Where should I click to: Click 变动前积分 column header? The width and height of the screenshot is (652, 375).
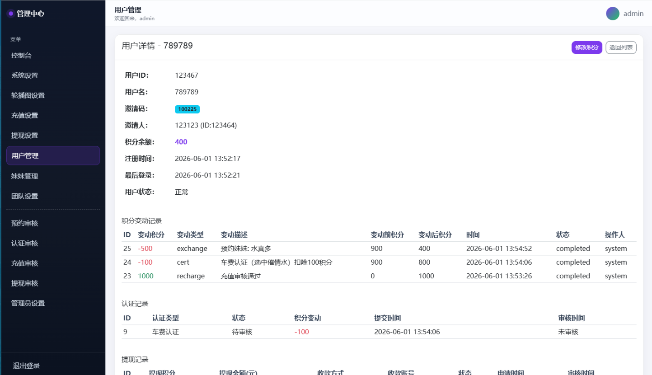pyautogui.click(x=387, y=235)
